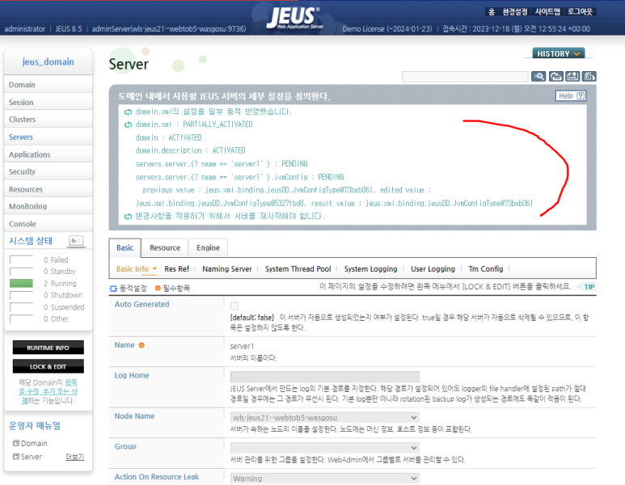Click the rightmost backup/copy toolbar icon

point(589,76)
